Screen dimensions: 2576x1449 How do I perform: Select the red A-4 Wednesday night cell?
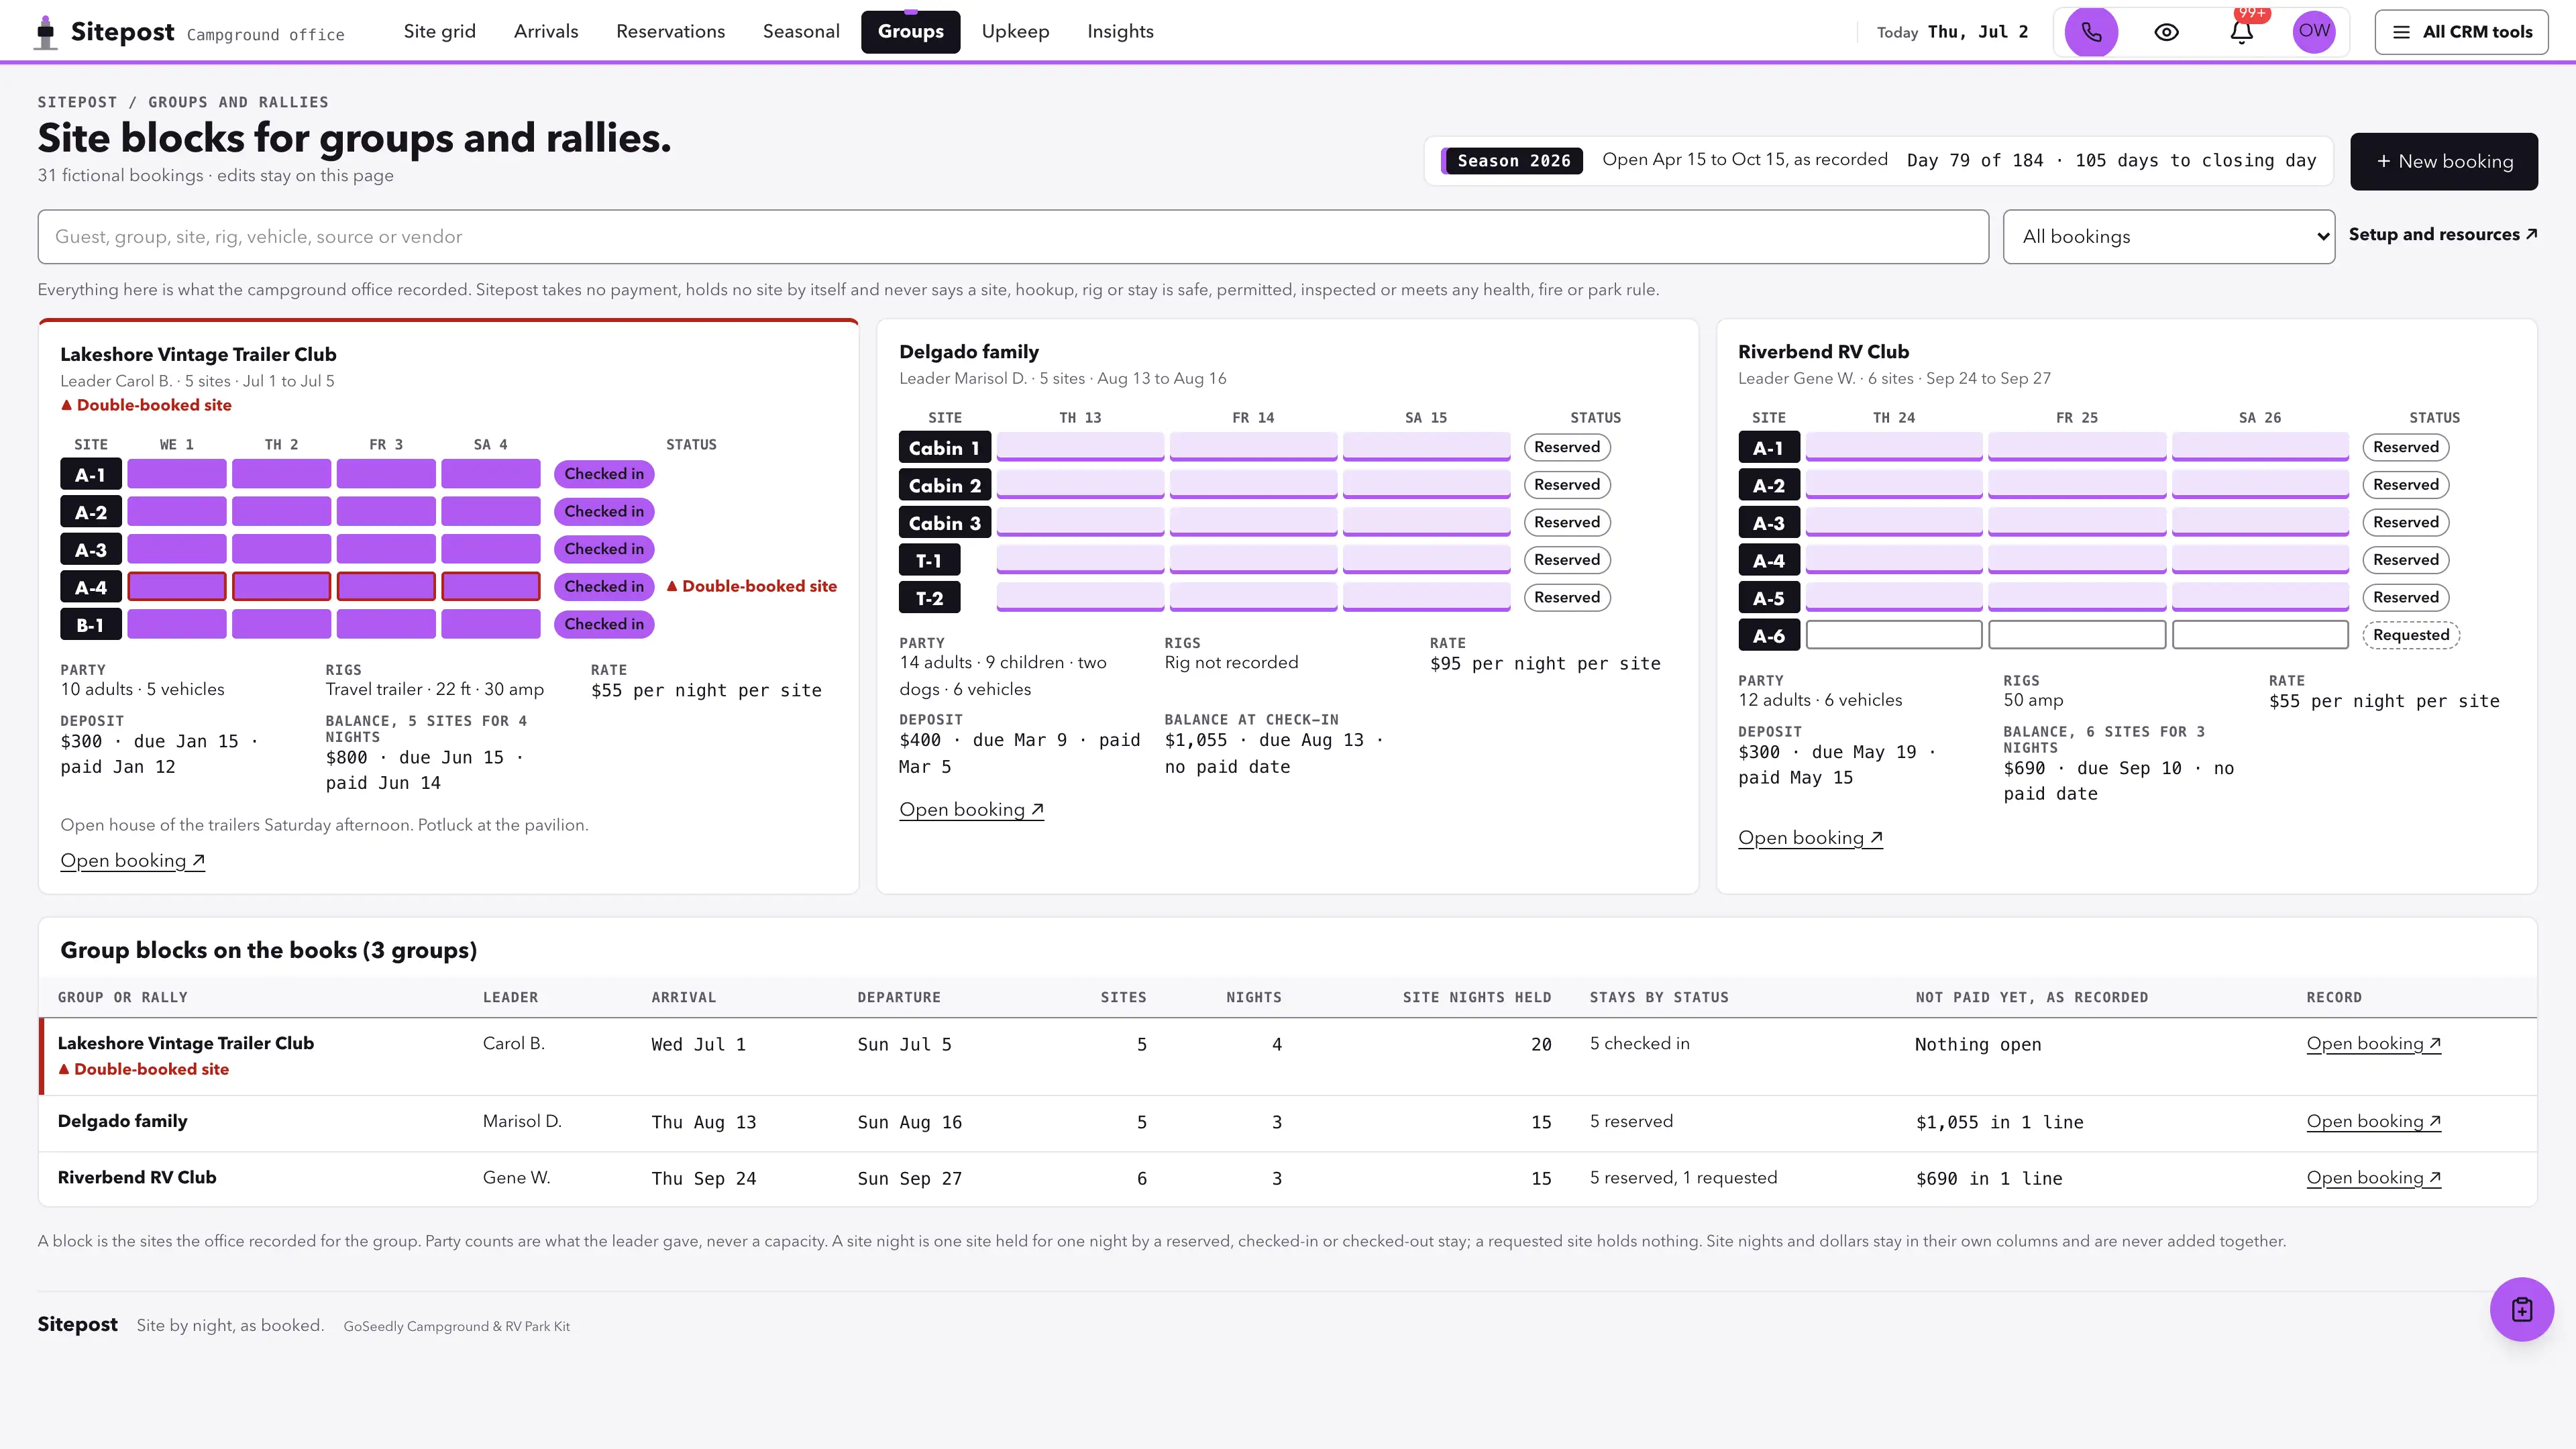(x=177, y=586)
